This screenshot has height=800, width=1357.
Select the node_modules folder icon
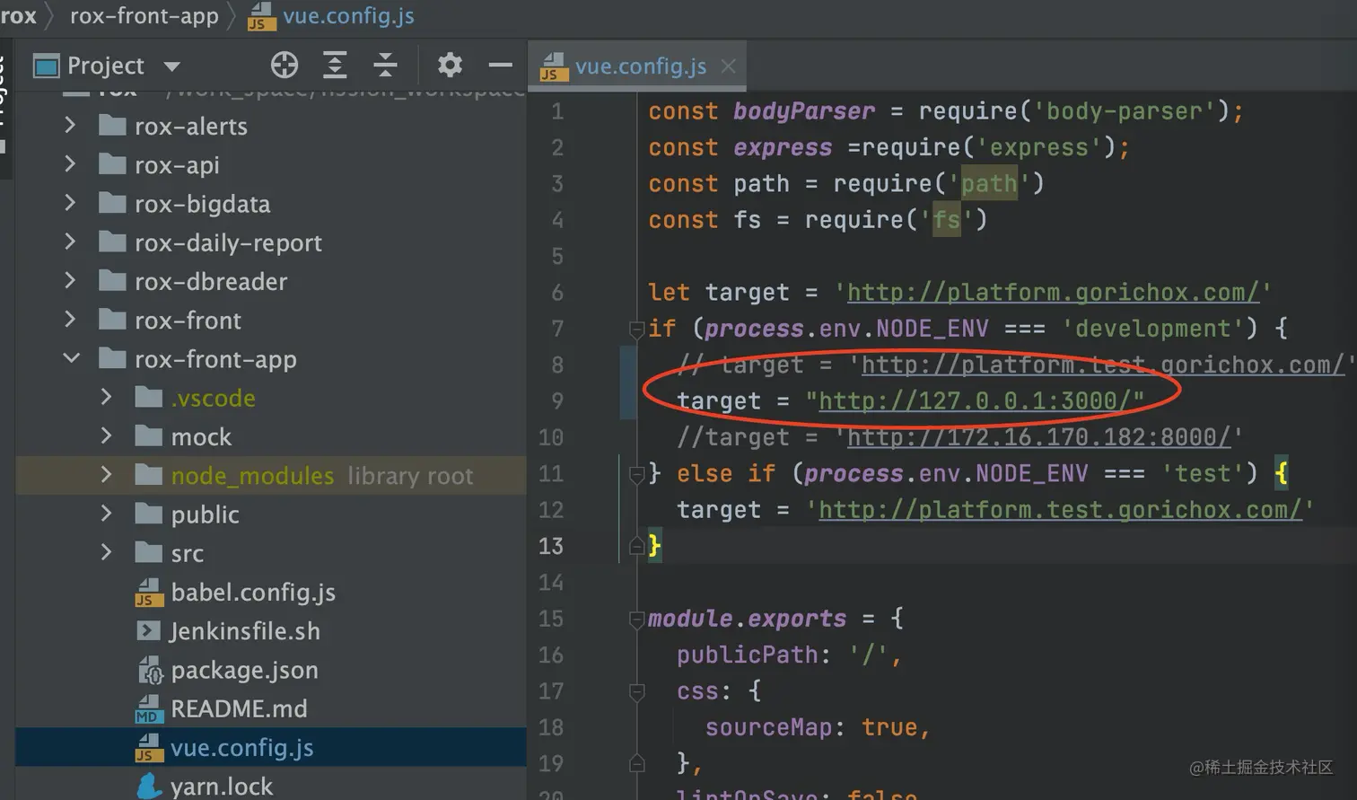[148, 474]
